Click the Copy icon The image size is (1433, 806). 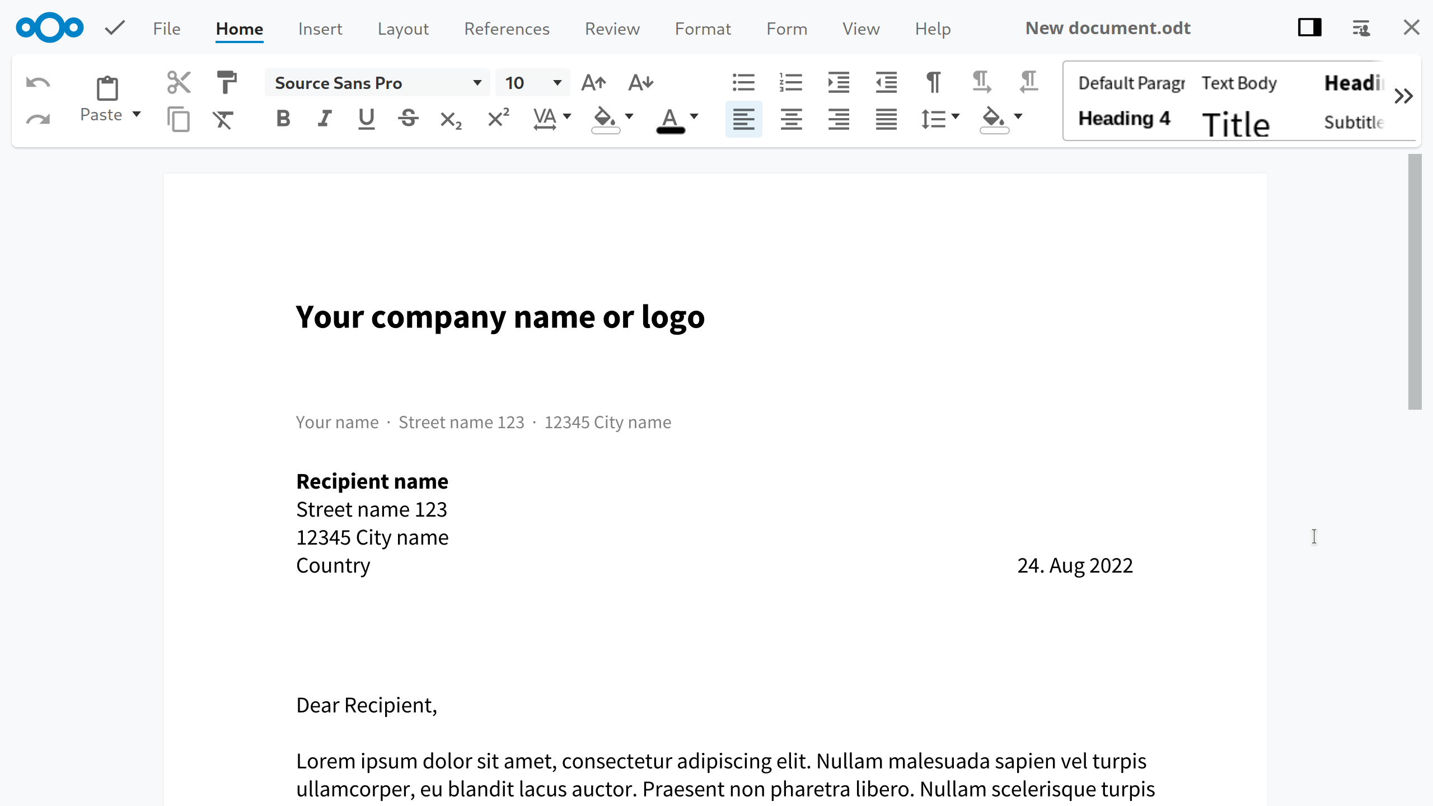pyautogui.click(x=179, y=119)
